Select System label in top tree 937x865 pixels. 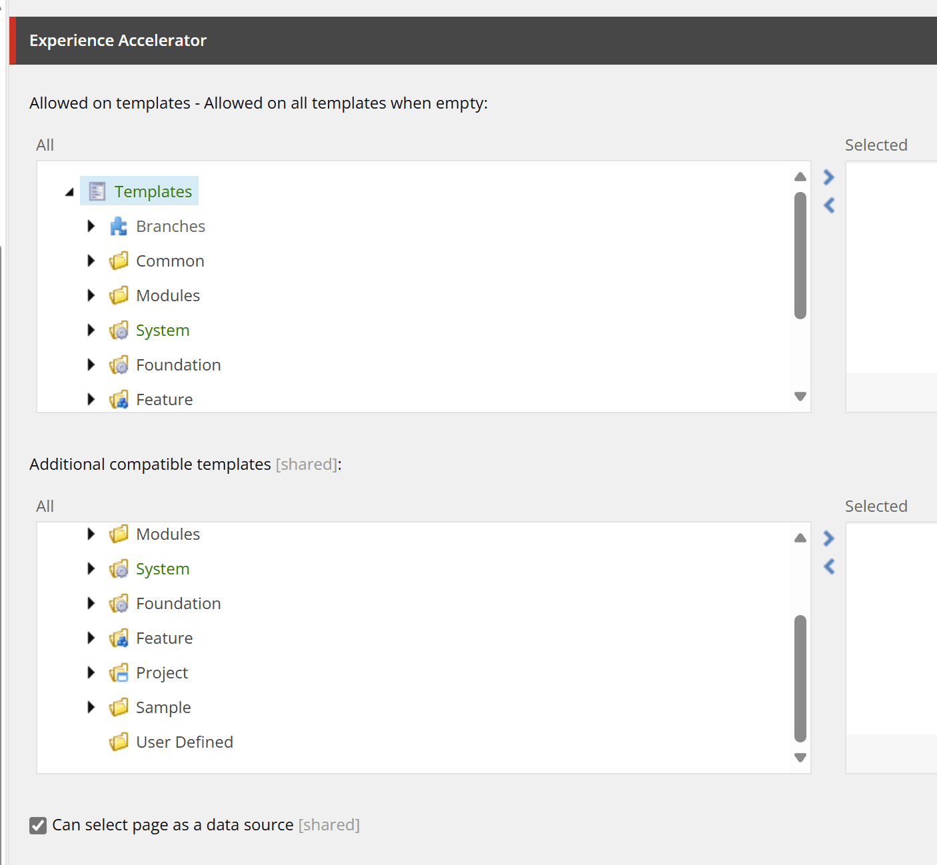click(163, 330)
